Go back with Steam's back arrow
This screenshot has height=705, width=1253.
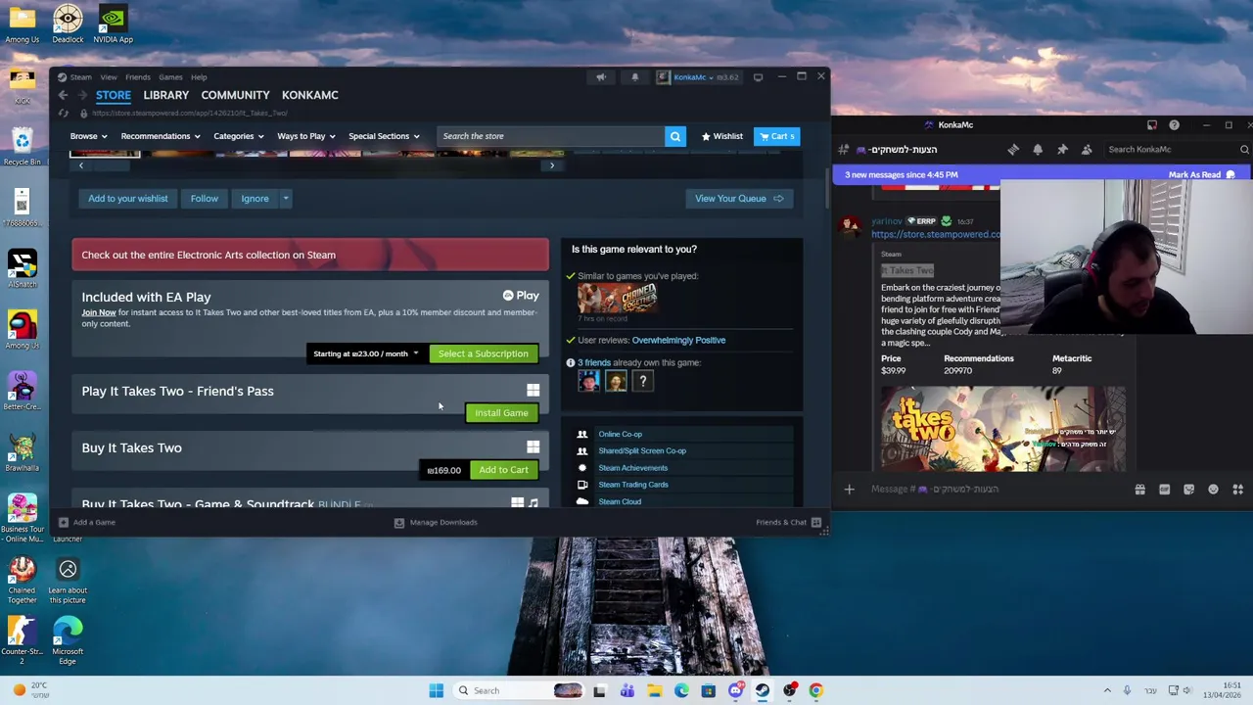tap(63, 95)
